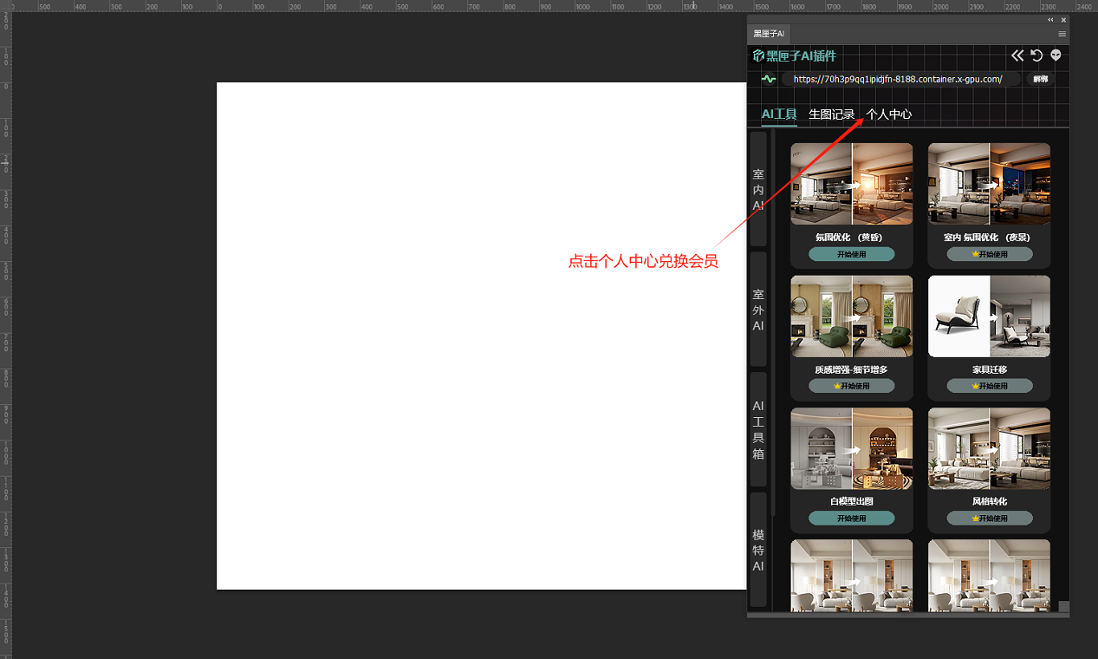Collapse the panel with double-arrow icon
Image resolution: width=1098 pixels, height=659 pixels.
point(1050,20)
